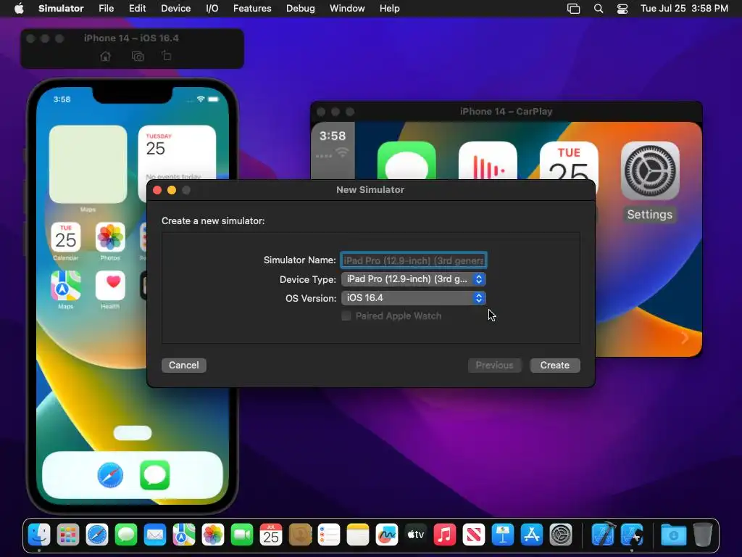Click the Stage Manager icon in menu bar
Screen dimensions: 742x557
coord(574,9)
